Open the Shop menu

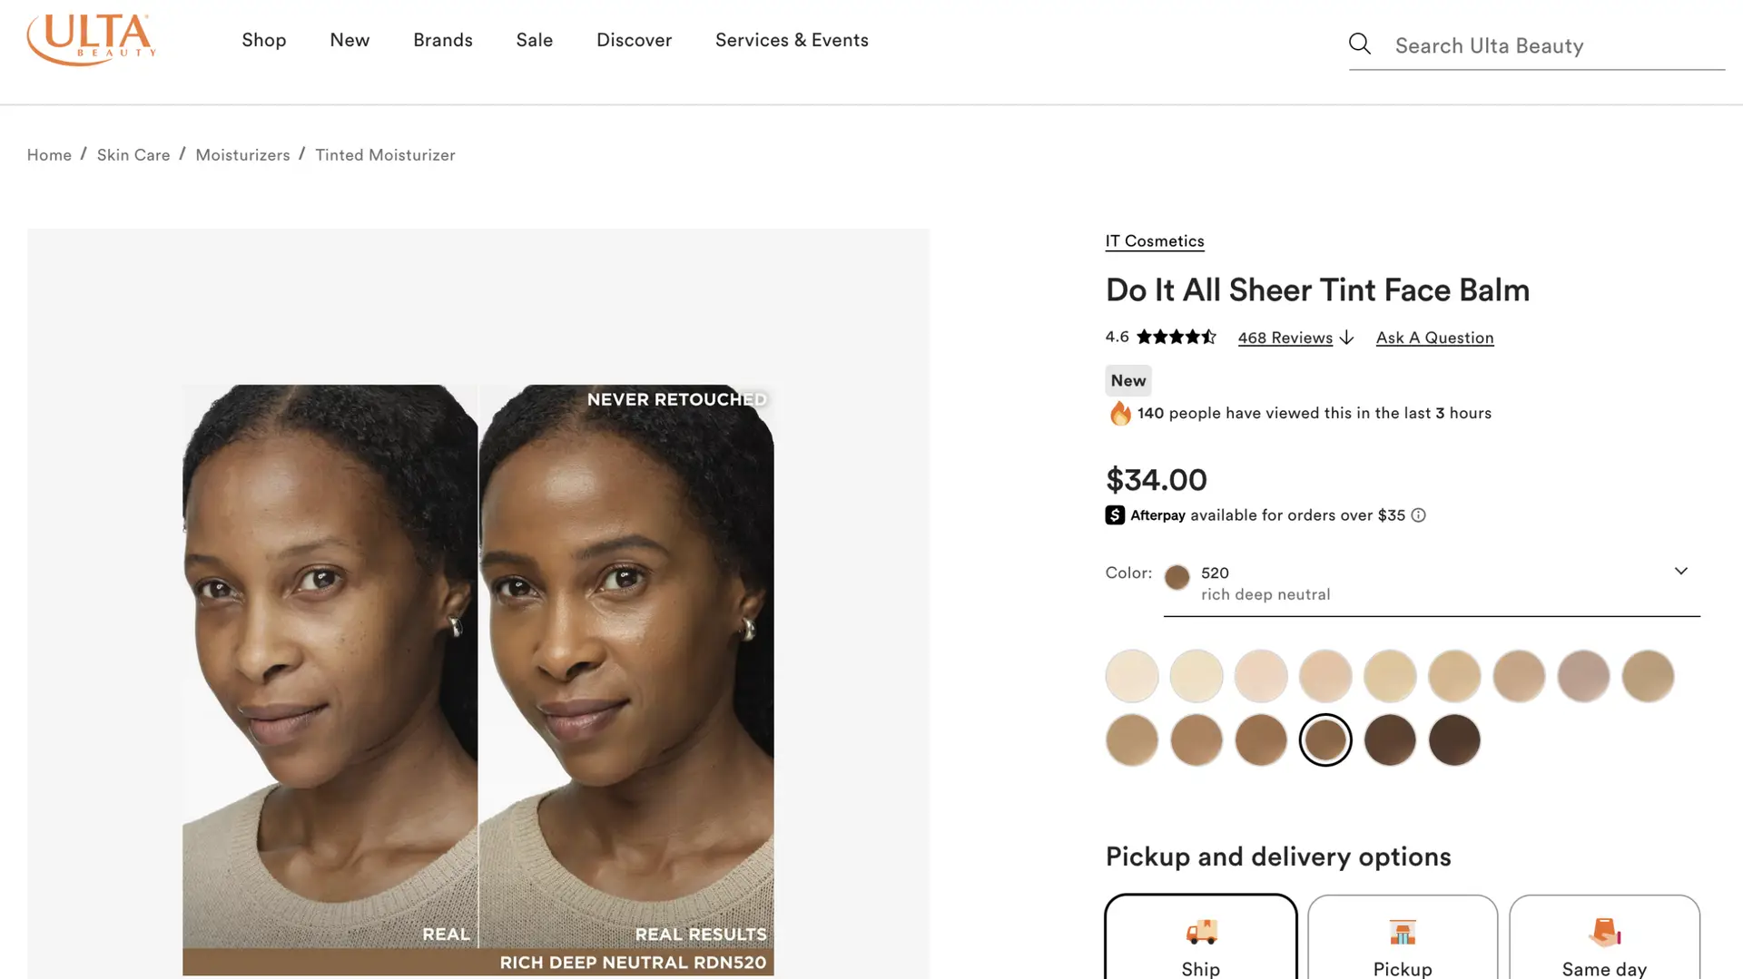click(263, 40)
